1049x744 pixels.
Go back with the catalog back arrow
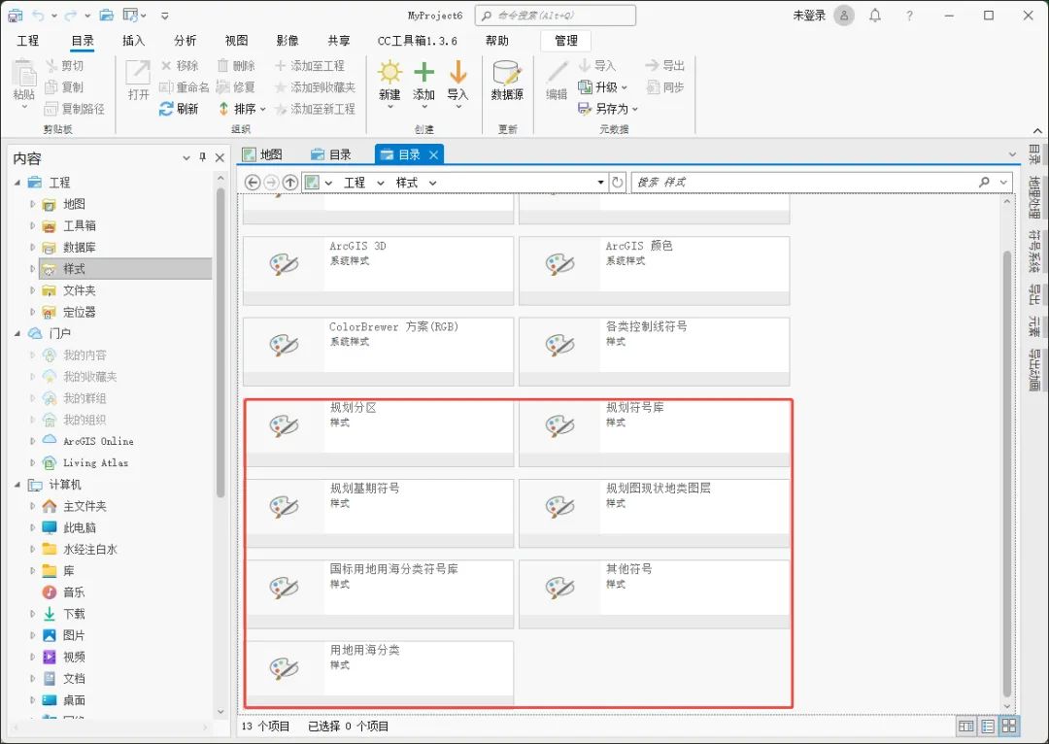(253, 182)
